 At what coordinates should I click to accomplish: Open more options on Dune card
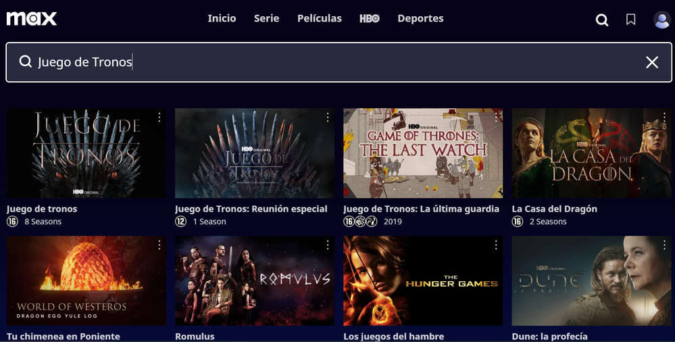click(664, 245)
